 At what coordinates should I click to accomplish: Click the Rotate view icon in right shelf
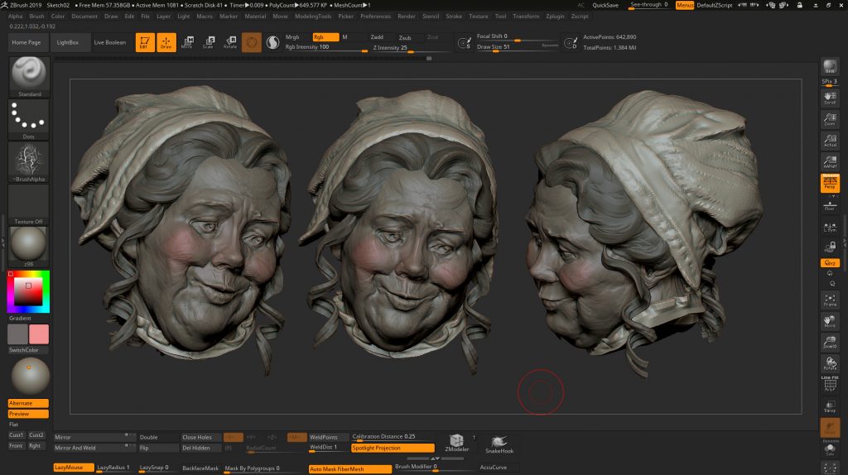[x=830, y=363]
